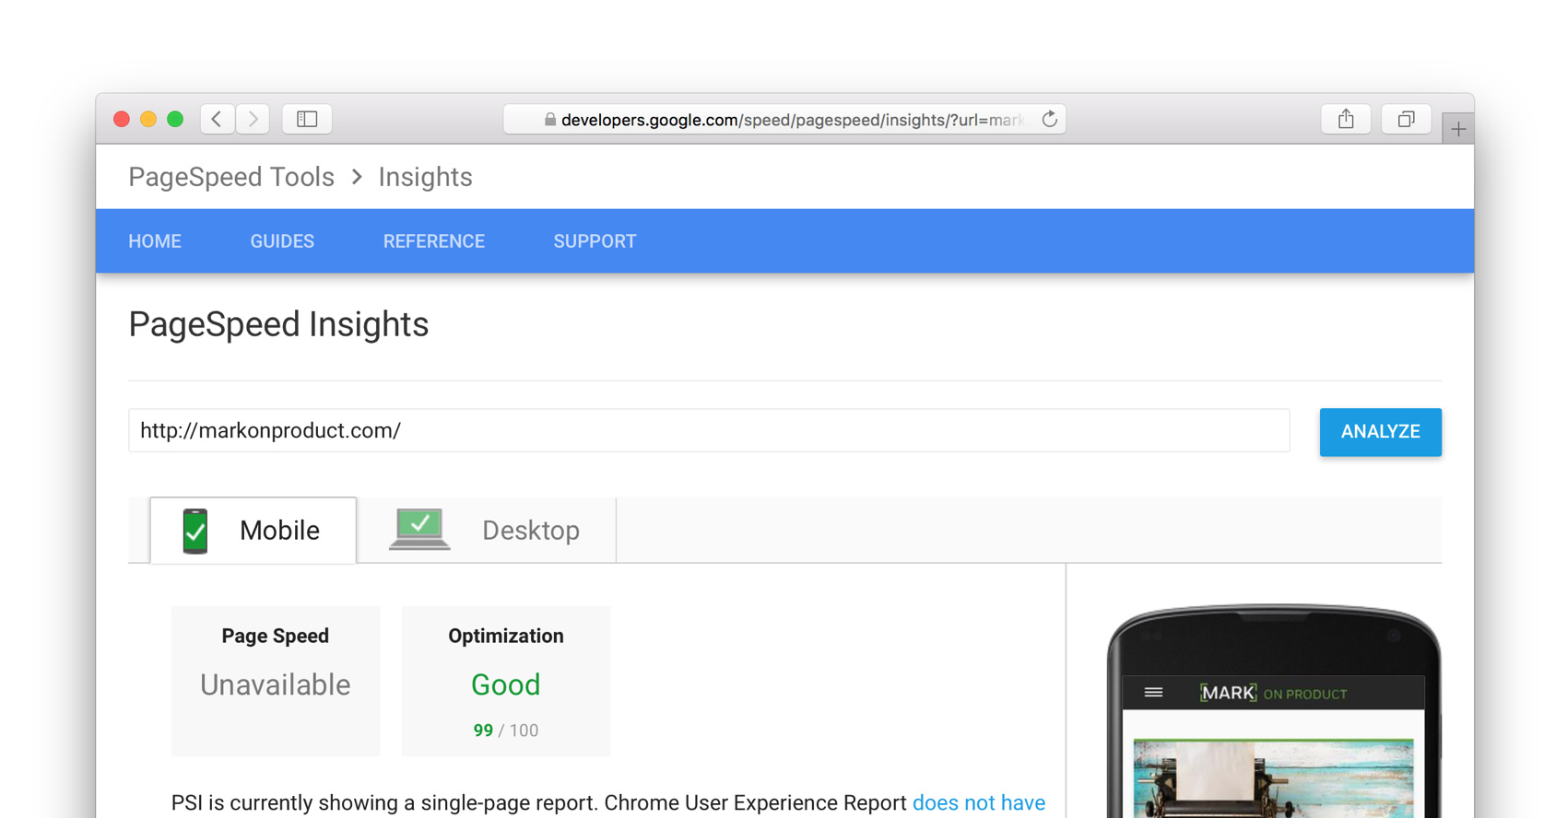1567x818 pixels.
Task: Follow the 'does not have' link
Action: coord(979,803)
